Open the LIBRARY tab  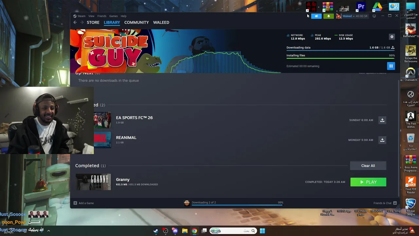[x=112, y=22]
